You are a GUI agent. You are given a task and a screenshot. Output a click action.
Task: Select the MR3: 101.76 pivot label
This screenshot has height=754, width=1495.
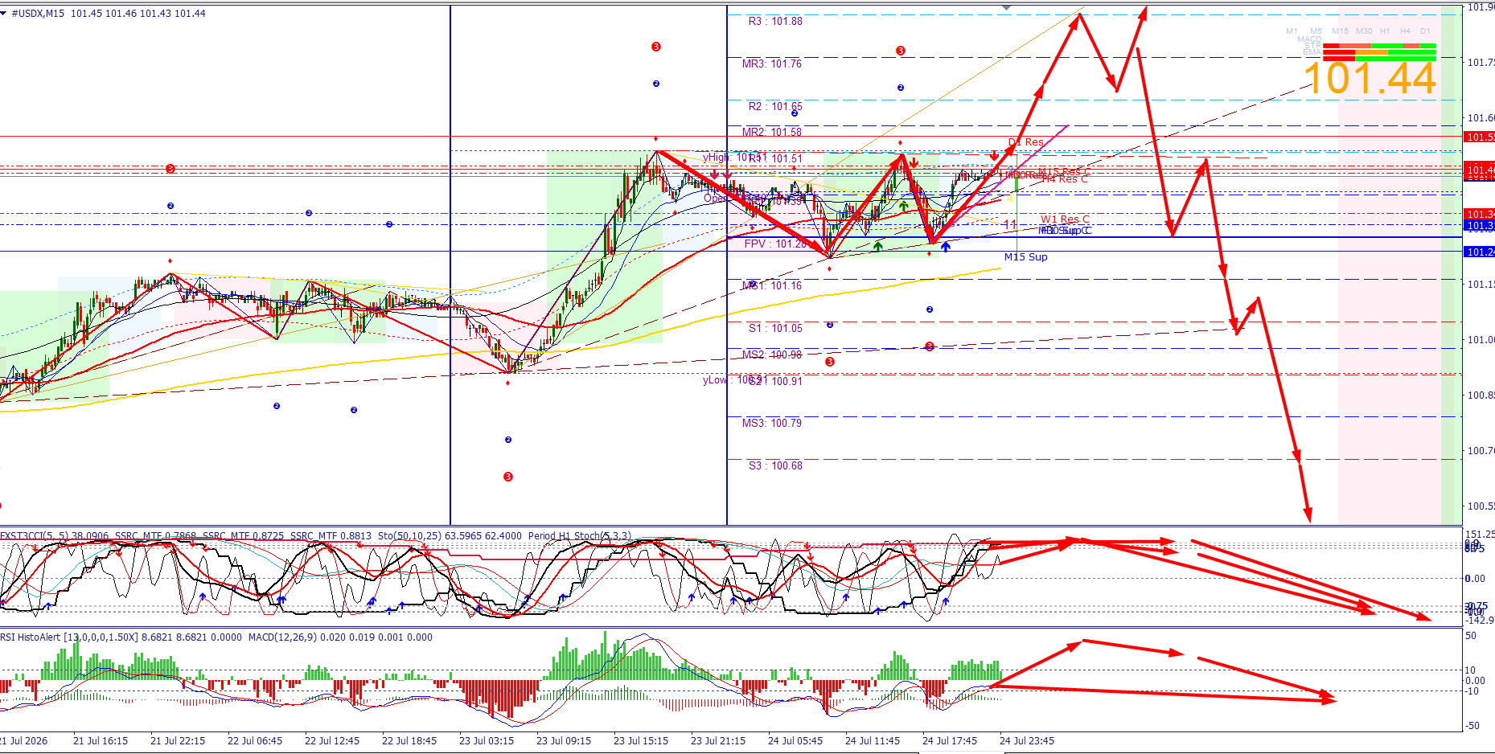coord(772,64)
